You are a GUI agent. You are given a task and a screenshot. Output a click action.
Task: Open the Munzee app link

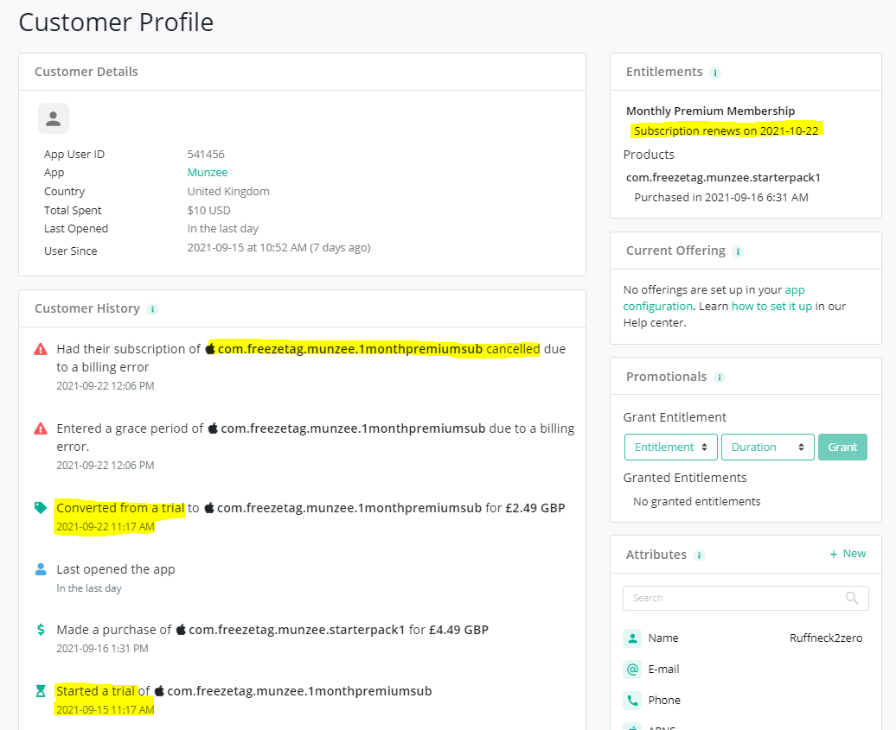click(x=208, y=173)
